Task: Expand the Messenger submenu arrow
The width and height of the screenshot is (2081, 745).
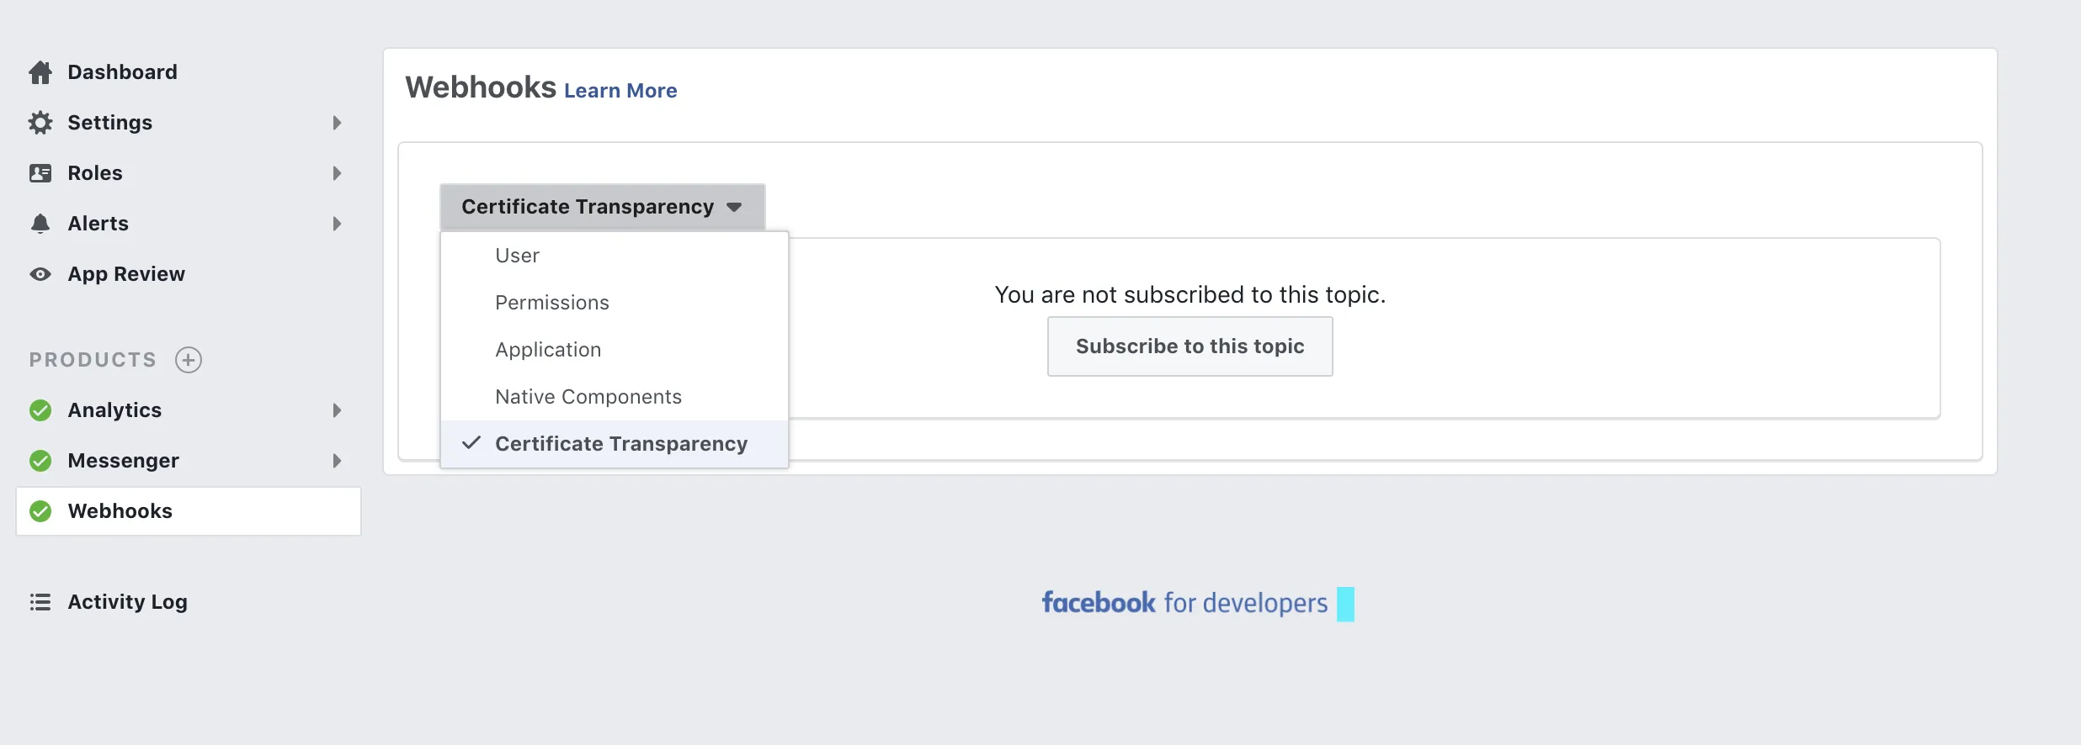Action: click(x=337, y=461)
